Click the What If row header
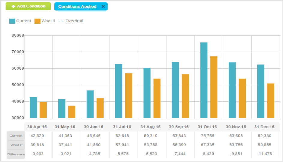The image size is (283, 162). [x=16, y=145]
